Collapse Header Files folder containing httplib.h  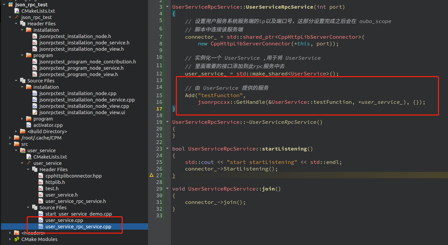tap(28, 170)
